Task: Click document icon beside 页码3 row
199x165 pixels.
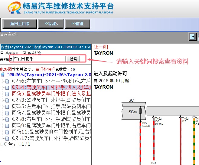Action: 7,100
